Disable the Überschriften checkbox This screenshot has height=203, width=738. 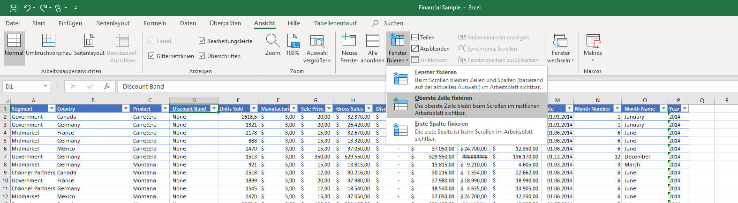click(202, 56)
